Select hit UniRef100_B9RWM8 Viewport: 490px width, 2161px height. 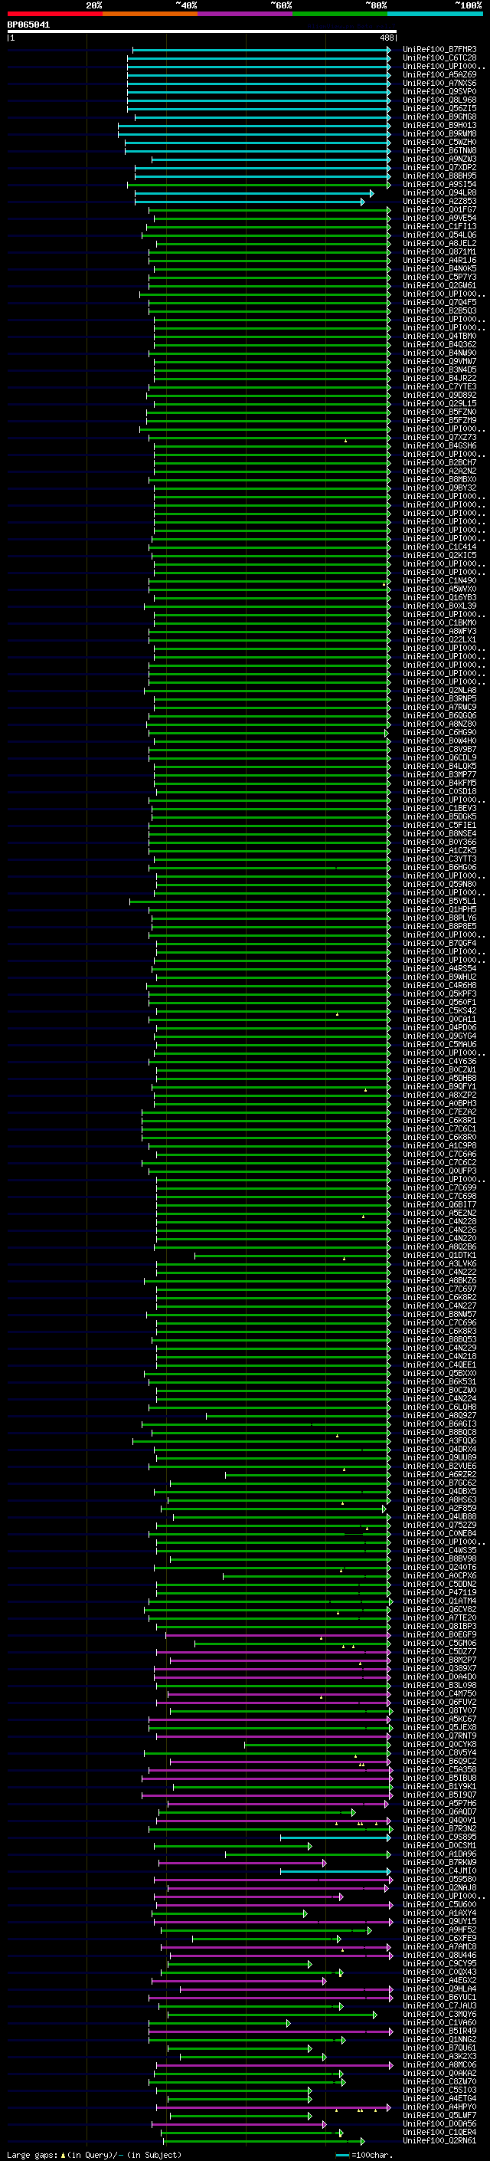tap(439, 133)
